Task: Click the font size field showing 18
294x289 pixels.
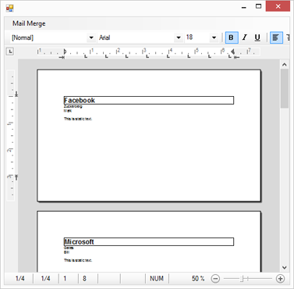Action: point(197,37)
